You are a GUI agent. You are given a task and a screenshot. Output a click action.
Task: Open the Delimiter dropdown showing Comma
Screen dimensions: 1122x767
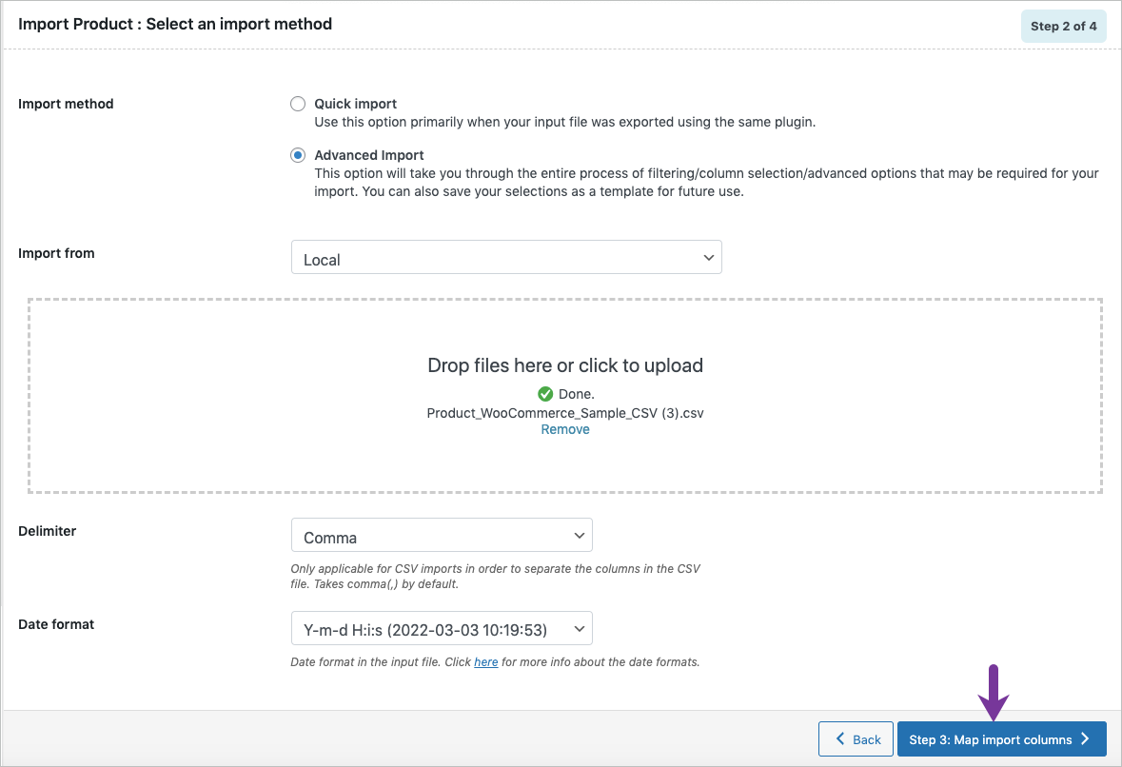click(441, 535)
